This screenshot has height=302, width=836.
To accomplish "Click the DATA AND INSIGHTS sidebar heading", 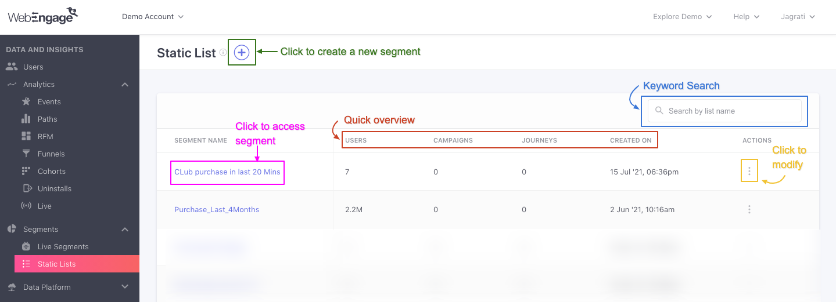I will pyautogui.click(x=45, y=50).
